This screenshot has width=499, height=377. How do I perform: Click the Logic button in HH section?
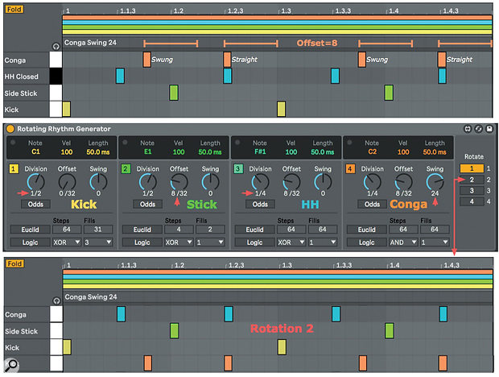click(x=254, y=242)
